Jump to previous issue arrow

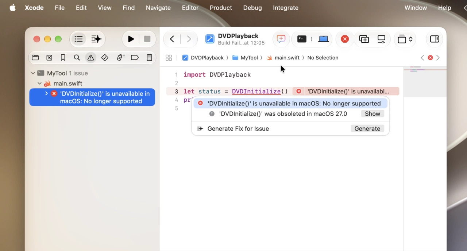[422, 58]
